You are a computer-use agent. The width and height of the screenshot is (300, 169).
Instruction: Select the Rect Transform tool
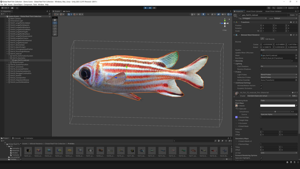(55, 32)
